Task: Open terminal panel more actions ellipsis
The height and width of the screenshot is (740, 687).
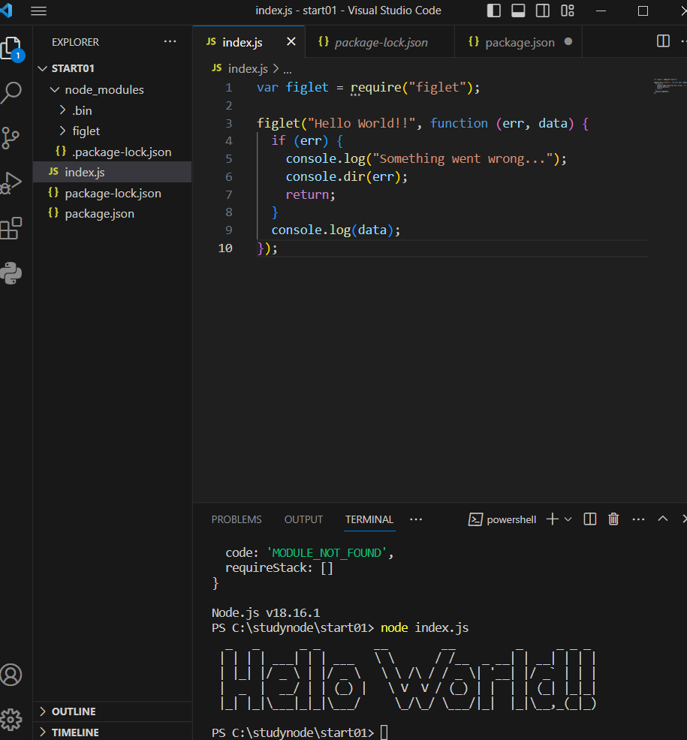Action: pos(638,519)
